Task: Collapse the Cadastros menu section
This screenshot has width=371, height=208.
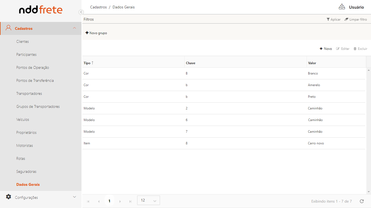Action: (x=74, y=28)
